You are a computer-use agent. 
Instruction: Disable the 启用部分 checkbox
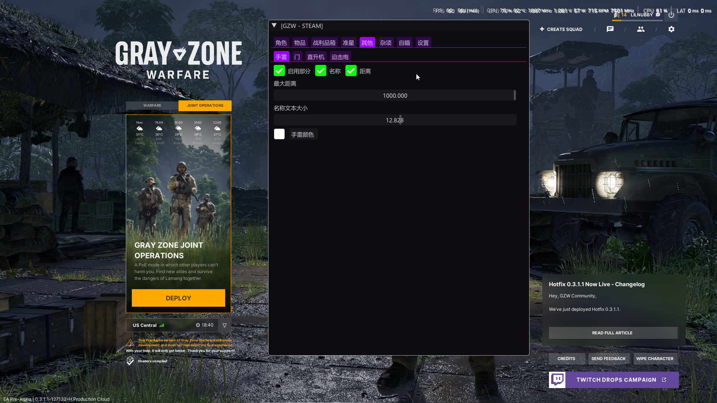click(x=279, y=71)
